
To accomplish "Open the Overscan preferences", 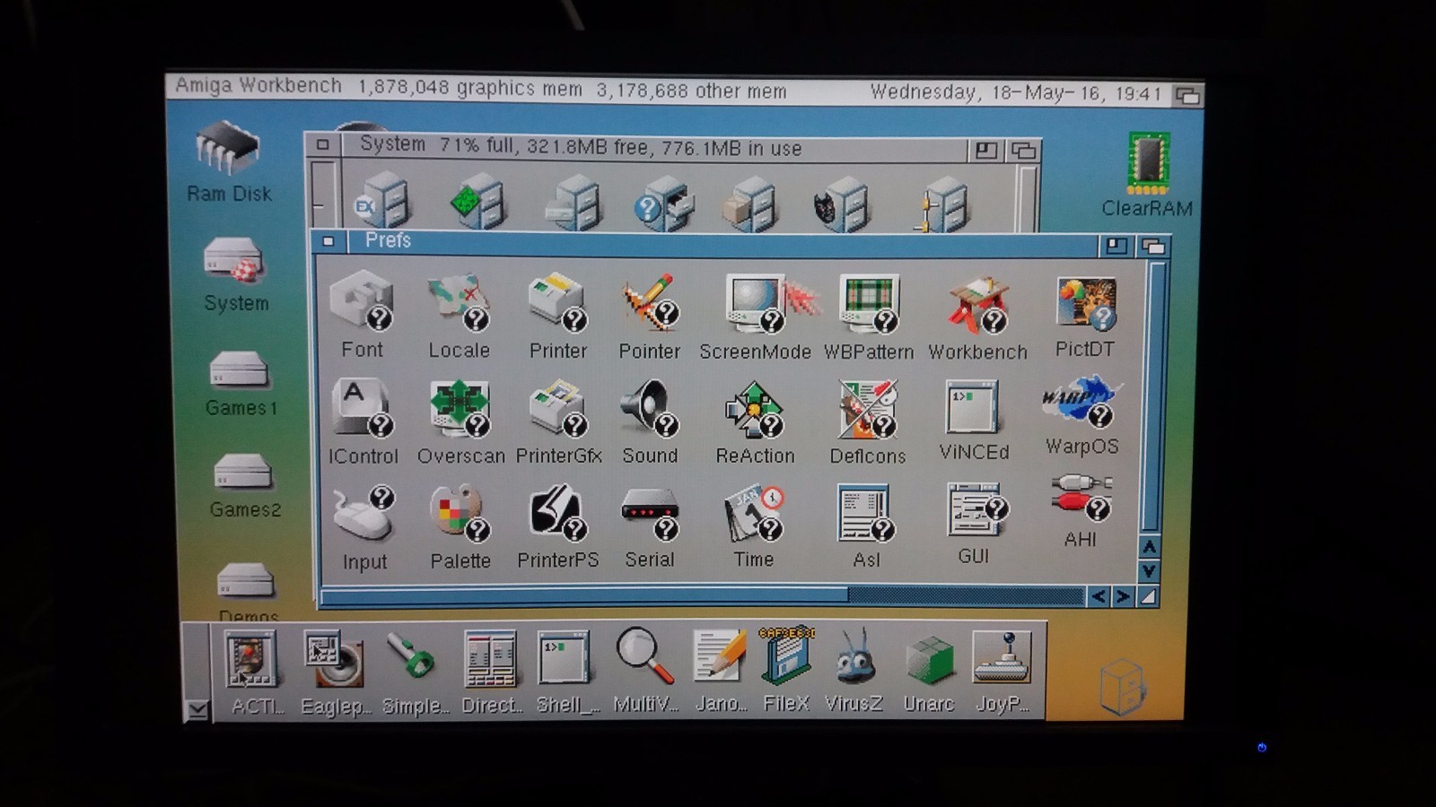I will pos(460,408).
